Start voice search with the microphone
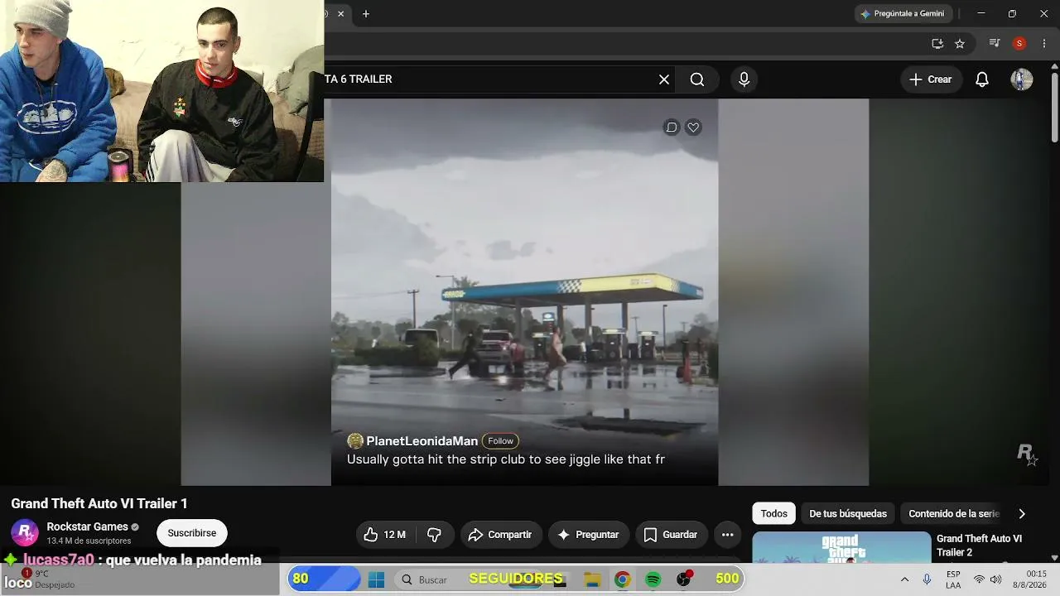This screenshot has height=596, width=1060. pos(744,79)
